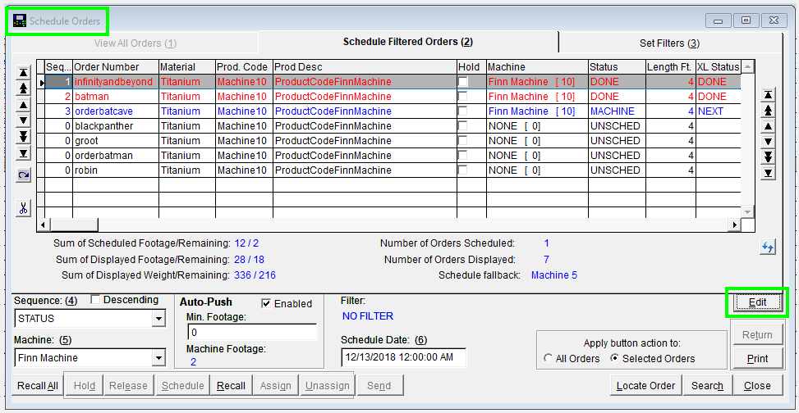Click the Schedule button

[183, 386]
